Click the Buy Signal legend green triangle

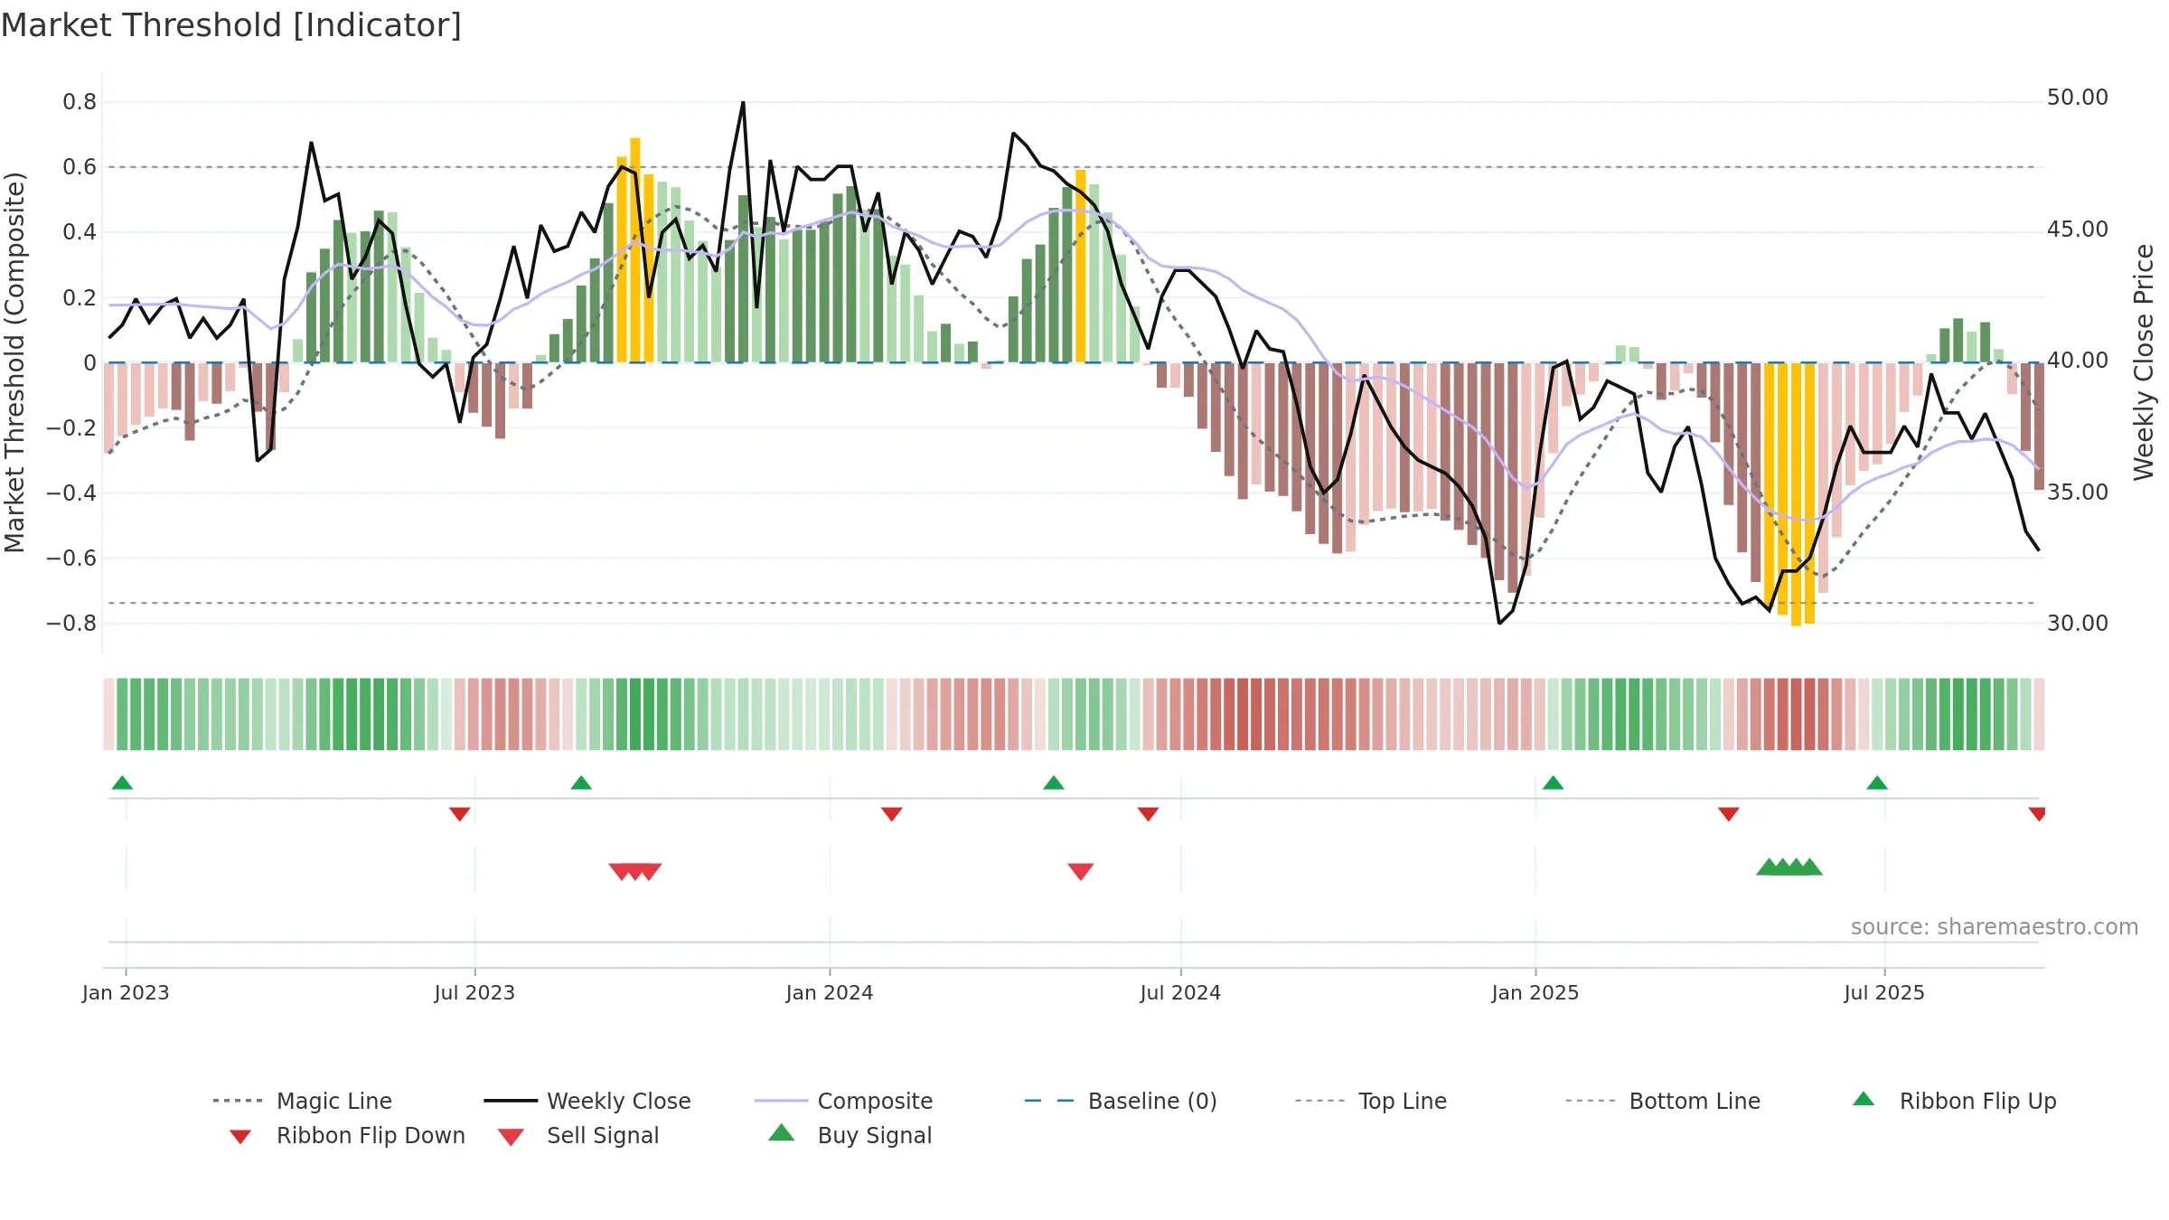782,1132
